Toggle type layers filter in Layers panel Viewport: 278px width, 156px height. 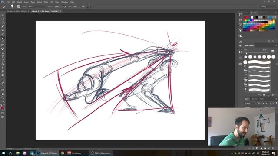[x=266, y=104]
